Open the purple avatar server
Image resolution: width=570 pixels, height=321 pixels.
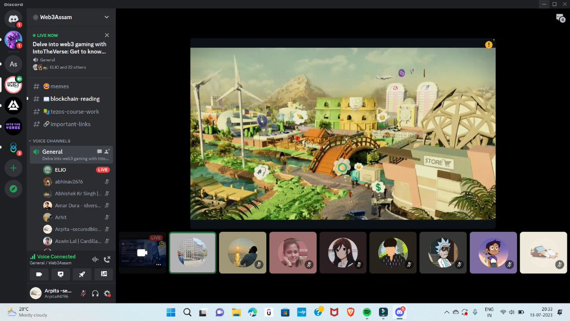pyautogui.click(x=13, y=40)
